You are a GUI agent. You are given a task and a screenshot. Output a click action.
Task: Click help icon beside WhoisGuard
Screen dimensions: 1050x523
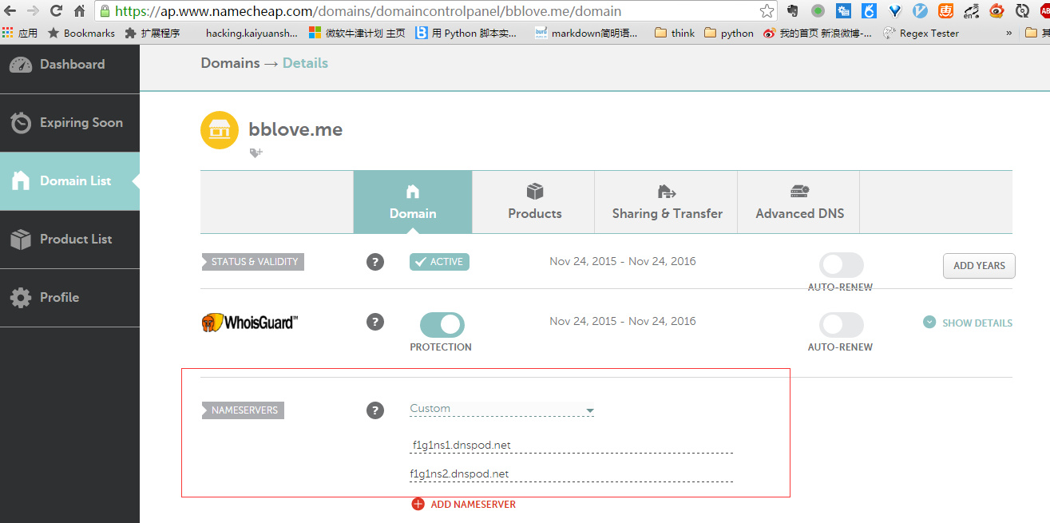[x=375, y=322]
